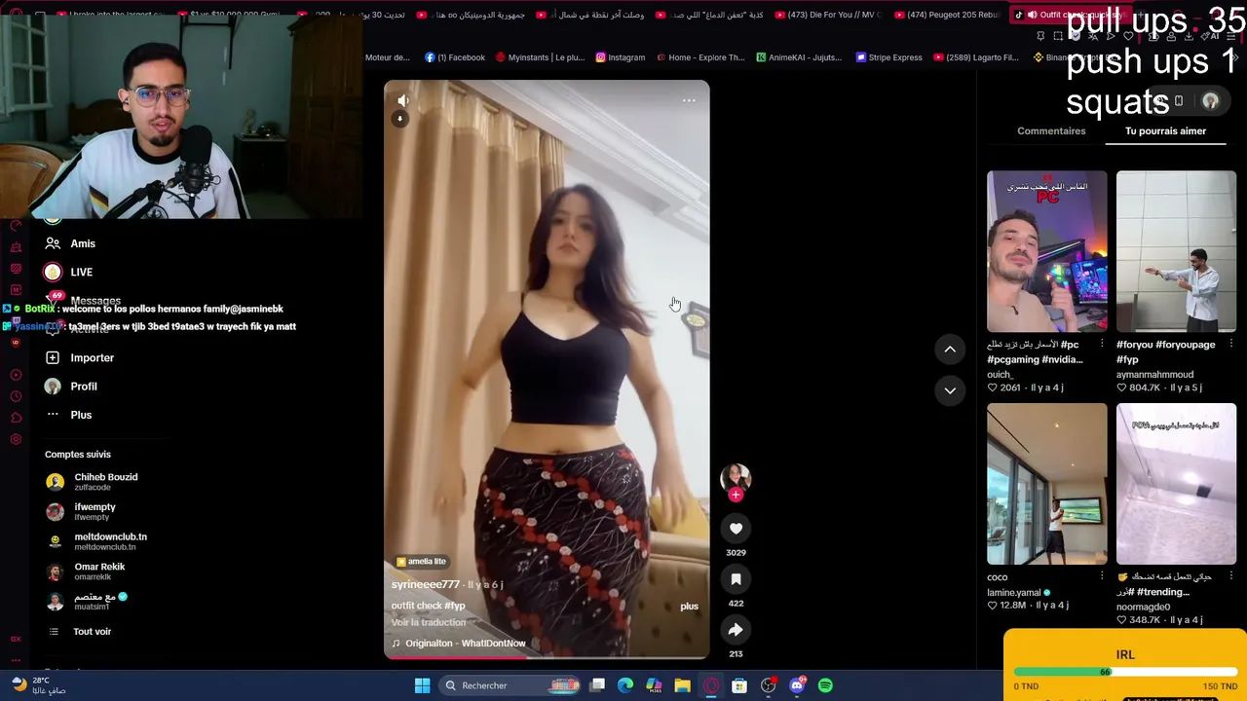Viewport: 1247px width, 701px height.
Task: Open the AnimeKAI bookmark
Action: [x=798, y=57]
